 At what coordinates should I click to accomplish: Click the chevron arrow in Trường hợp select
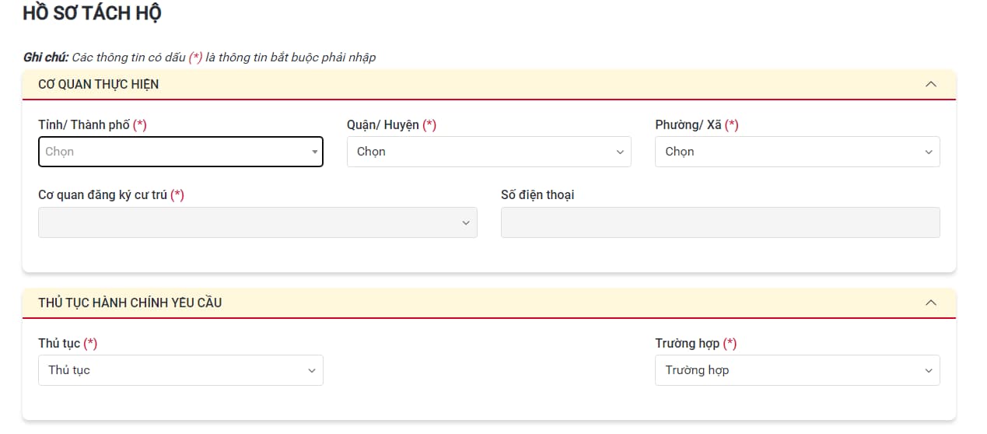[x=928, y=371]
